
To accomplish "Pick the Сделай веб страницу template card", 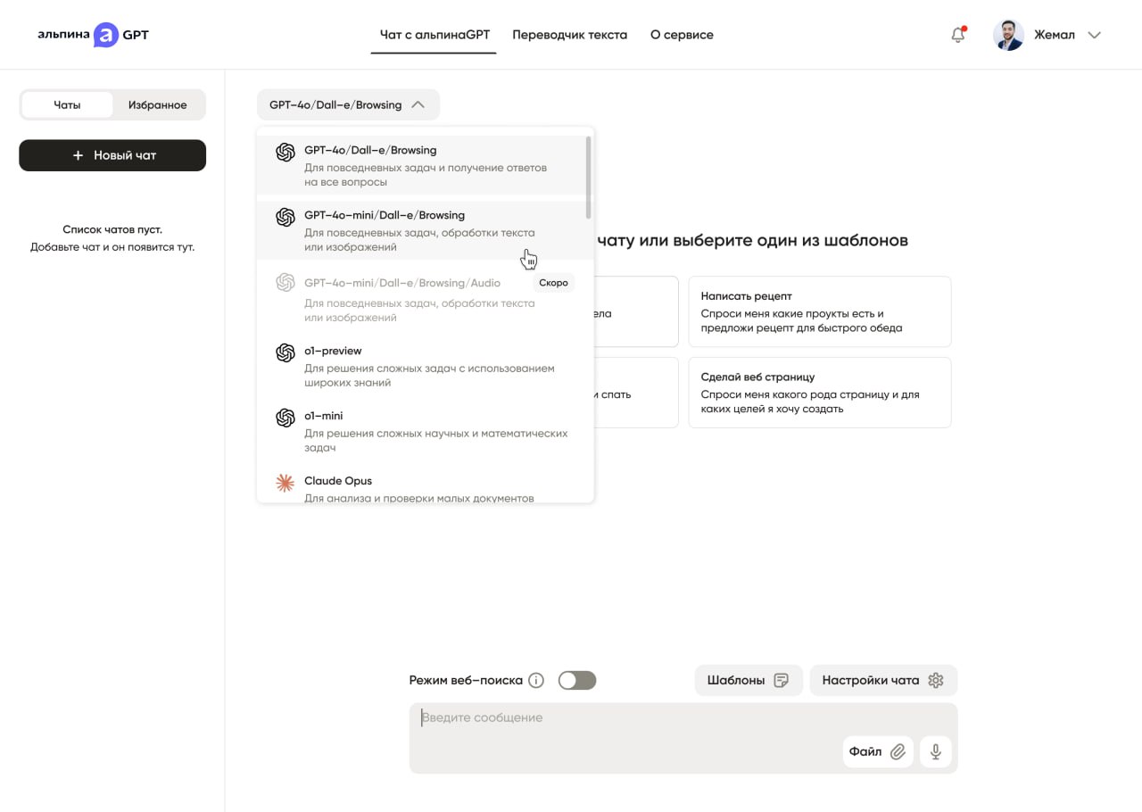I will point(820,393).
